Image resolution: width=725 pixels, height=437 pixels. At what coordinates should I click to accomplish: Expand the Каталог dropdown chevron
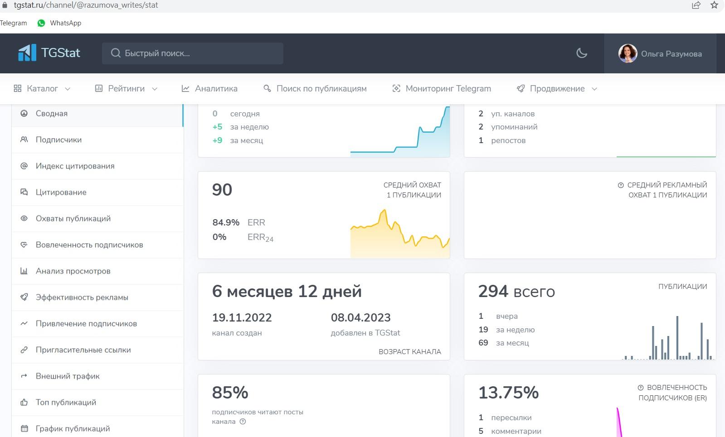click(x=68, y=89)
